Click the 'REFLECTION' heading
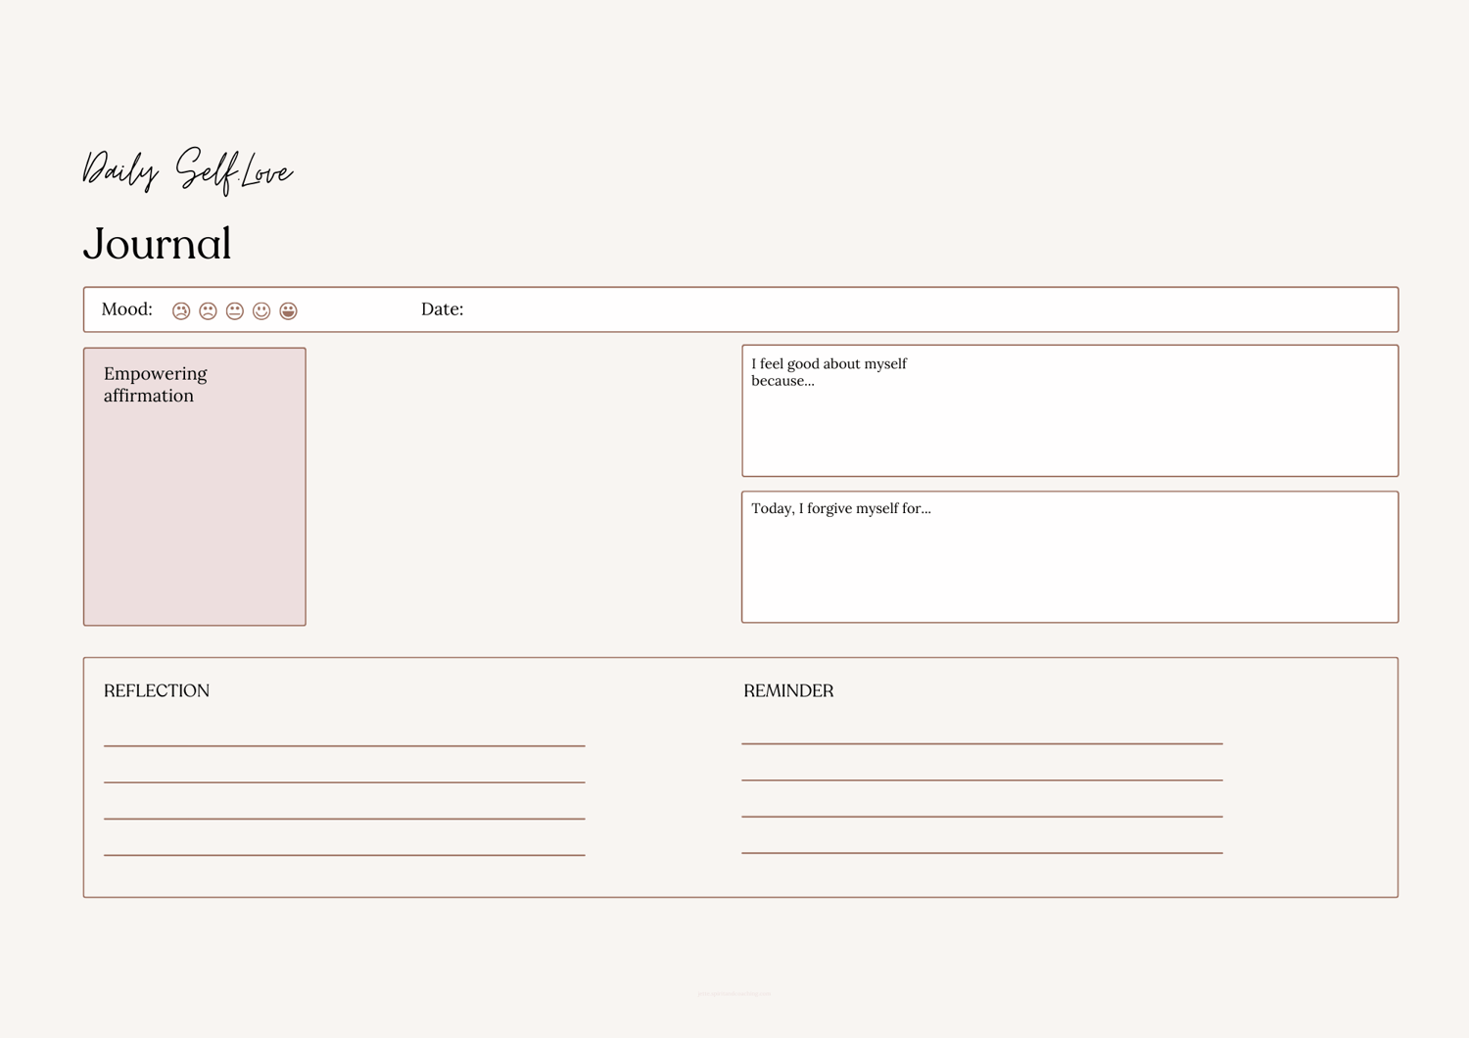This screenshot has width=1469, height=1038. tap(157, 691)
